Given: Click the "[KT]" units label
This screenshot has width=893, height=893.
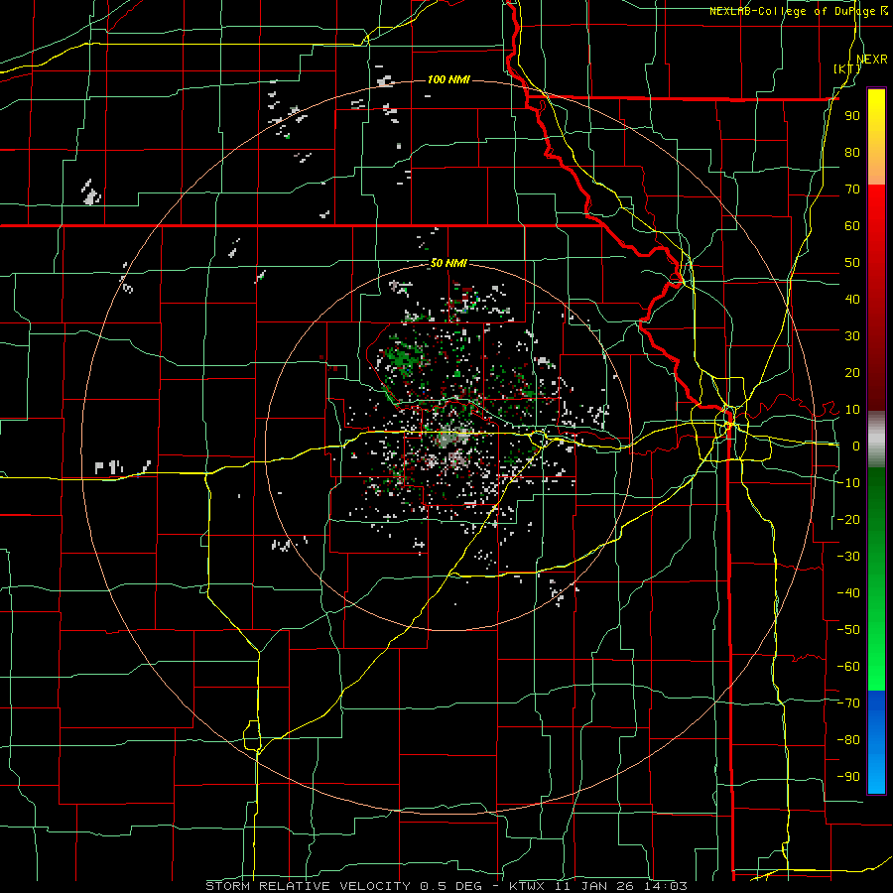Looking at the screenshot, I should 847,68.
